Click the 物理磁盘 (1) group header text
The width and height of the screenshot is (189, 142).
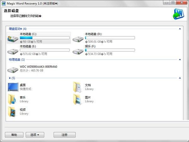[x=17, y=60]
